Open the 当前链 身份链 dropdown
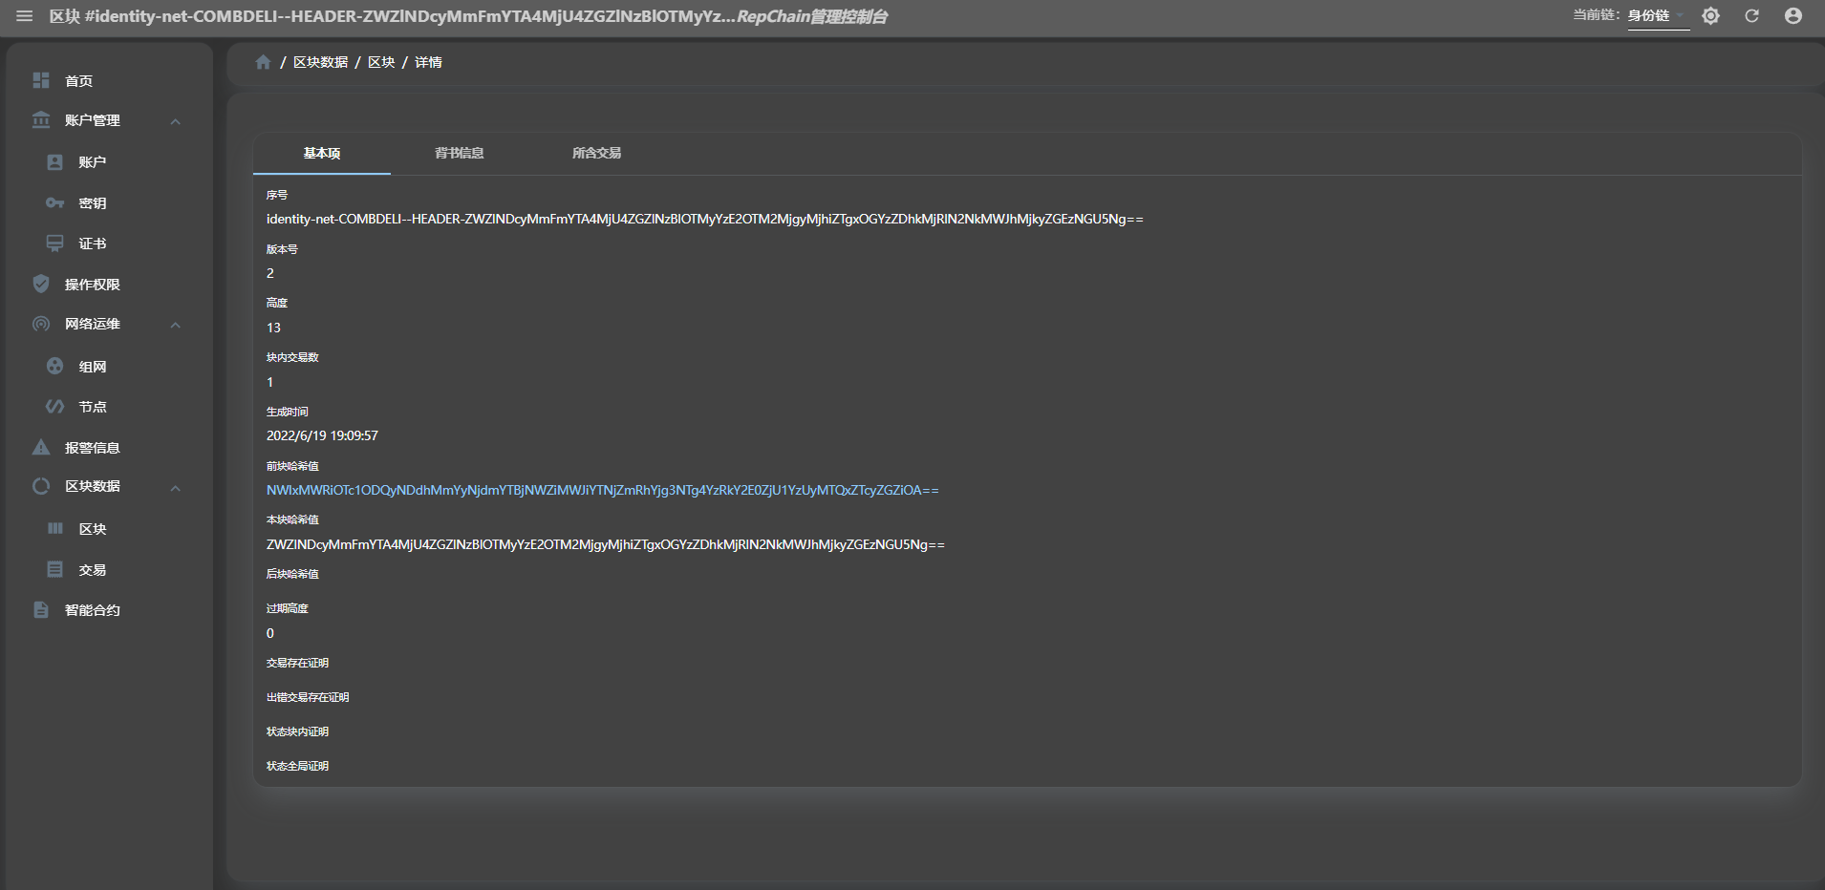Viewport: 1825px width, 890px height. click(1659, 16)
